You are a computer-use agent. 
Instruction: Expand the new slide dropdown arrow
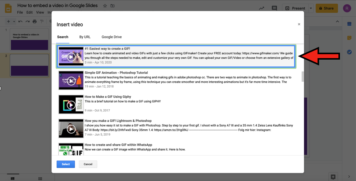[13, 21]
